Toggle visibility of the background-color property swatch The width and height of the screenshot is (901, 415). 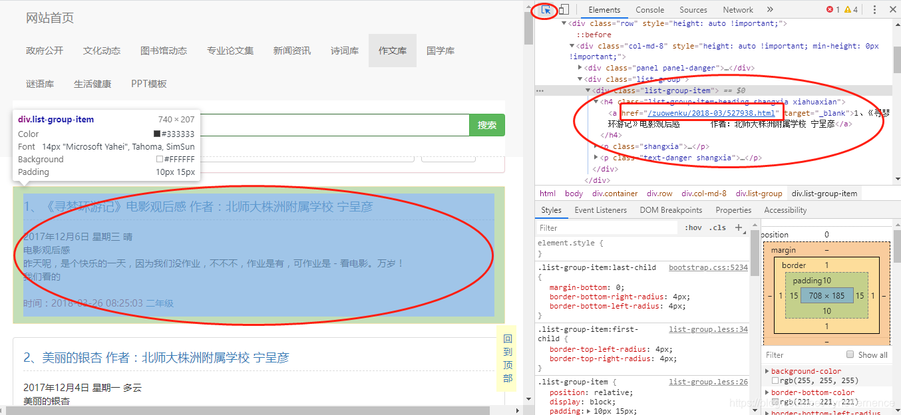click(x=776, y=380)
